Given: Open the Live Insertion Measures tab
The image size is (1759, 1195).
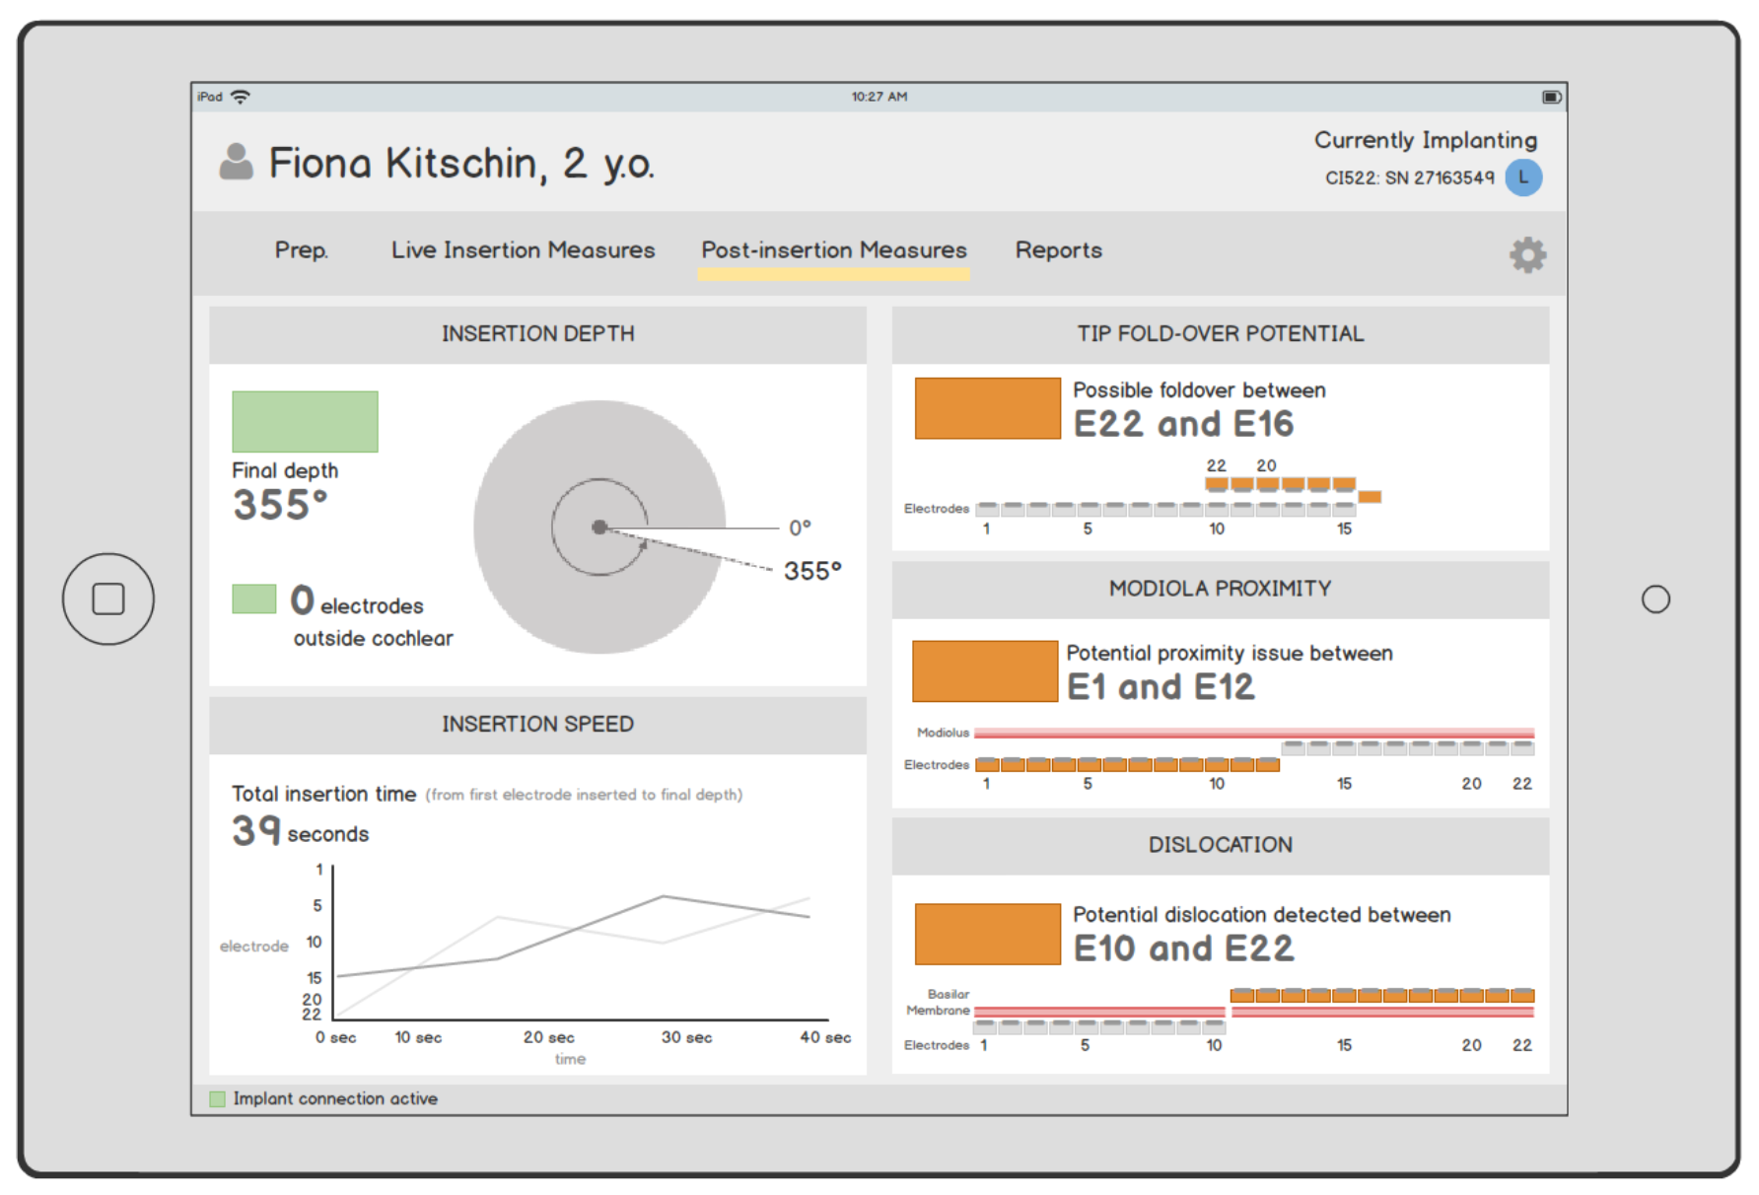Looking at the screenshot, I should 523,250.
